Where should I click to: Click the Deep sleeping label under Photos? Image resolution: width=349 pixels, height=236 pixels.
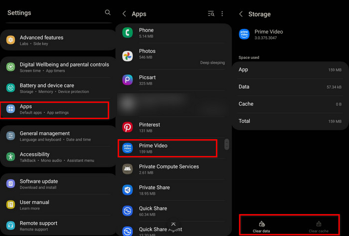[x=212, y=63]
